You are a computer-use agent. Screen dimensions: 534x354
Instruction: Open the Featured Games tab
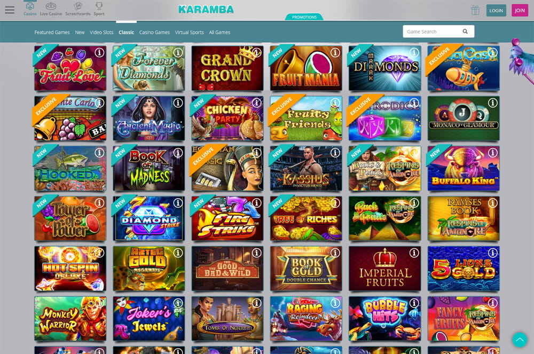(52, 33)
